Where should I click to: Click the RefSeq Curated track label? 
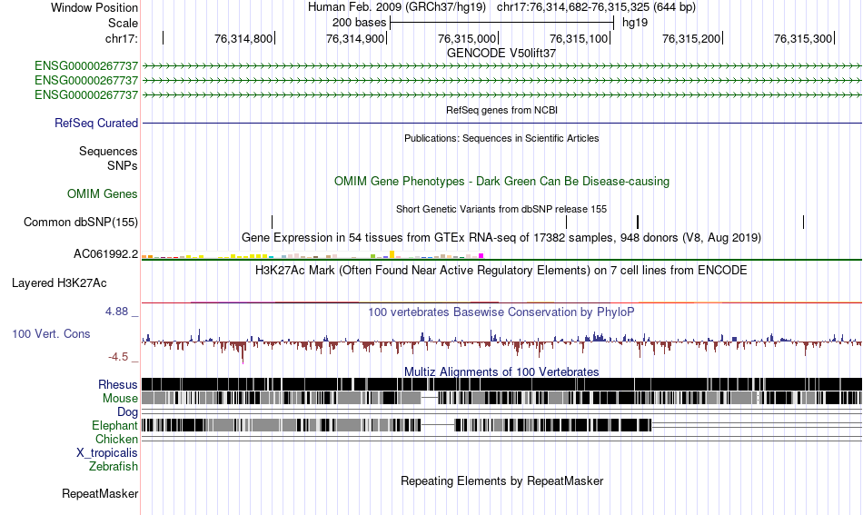coord(96,124)
